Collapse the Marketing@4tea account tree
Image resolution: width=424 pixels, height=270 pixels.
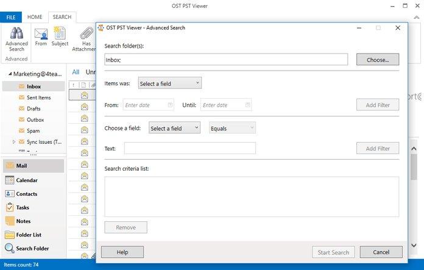10,74
